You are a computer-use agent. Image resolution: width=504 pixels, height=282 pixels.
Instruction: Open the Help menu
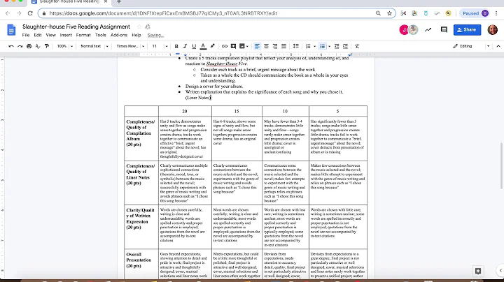[136, 35]
